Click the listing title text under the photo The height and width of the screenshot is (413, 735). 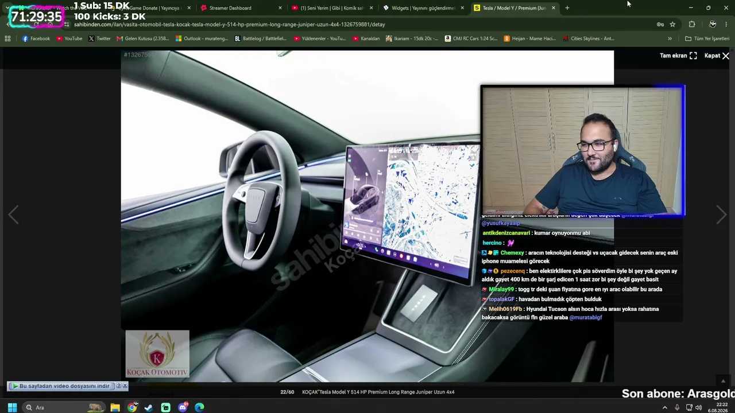click(x=378, y=392)
